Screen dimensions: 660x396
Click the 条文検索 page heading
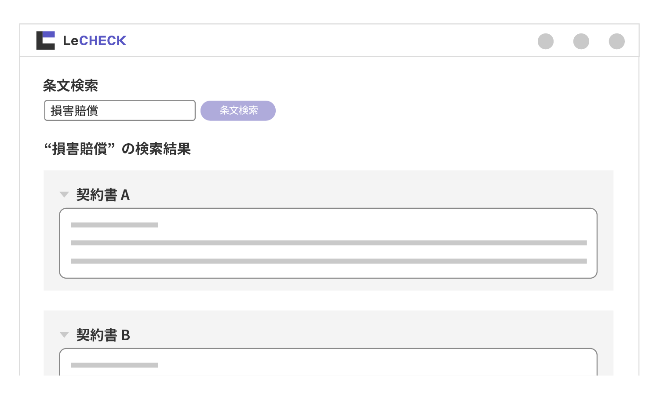coord(70,86)
